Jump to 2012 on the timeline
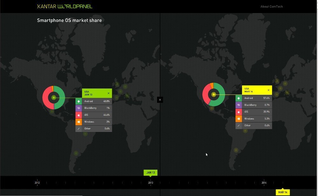The height and width of the screenshot is (196, 318). tap(37, 183)
